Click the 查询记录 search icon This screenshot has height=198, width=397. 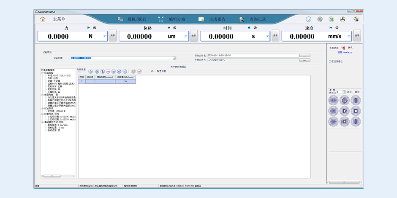pyautogui.click(x=242, y=19)
